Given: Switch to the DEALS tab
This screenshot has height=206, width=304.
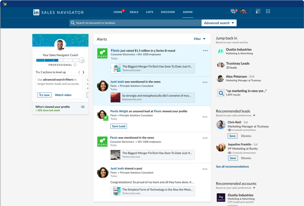Looking at the screenshot, I should tap(134, 12).
